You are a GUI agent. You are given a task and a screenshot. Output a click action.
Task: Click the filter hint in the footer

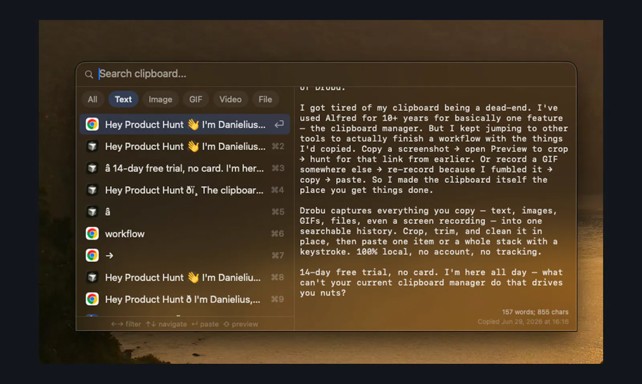point(126,324)
